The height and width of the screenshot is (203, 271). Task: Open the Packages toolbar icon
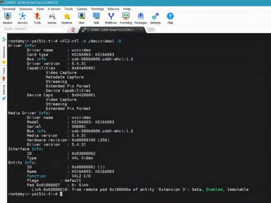[140, 18]
